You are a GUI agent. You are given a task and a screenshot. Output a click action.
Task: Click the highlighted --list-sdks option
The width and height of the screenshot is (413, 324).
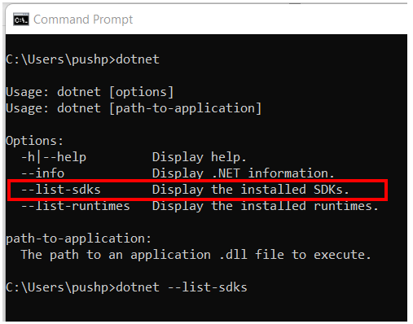pyautogui.click(x=61, y=190)
